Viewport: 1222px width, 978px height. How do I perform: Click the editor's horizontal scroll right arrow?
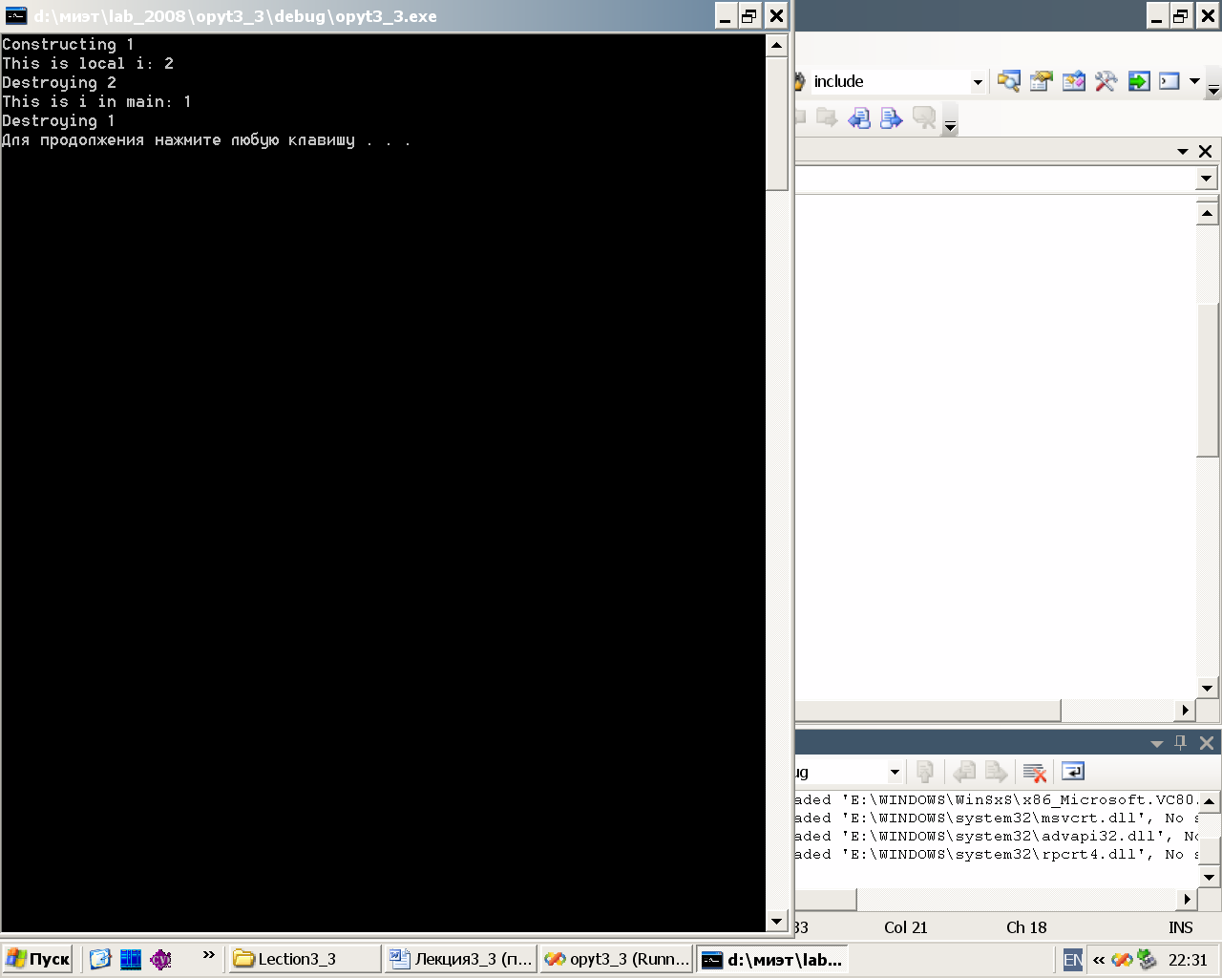pyautogui.click(x=1185, y=710)
